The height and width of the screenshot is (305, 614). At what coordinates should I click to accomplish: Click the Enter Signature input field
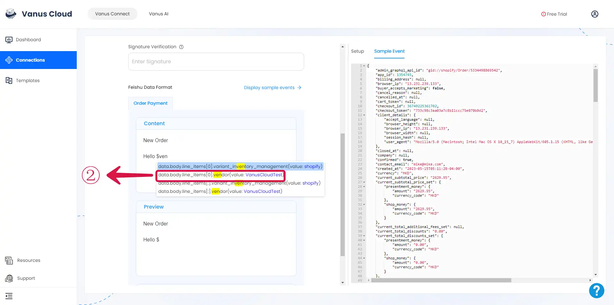click(x=216, y=62)
